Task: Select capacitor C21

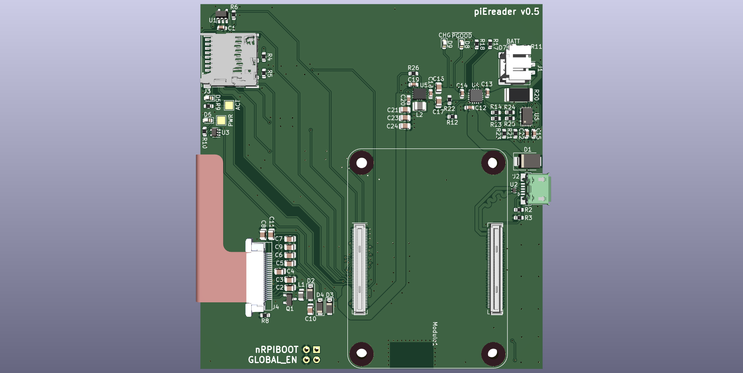Action: pos(405,110)
